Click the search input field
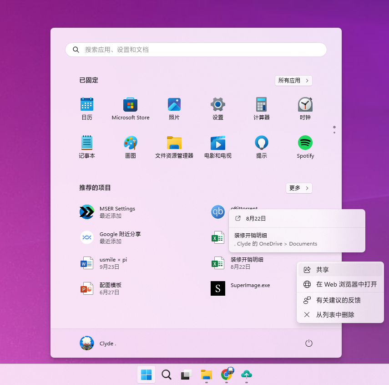This screenshot has height=385, width=389. pyautogui.click(x=196, y=49)
